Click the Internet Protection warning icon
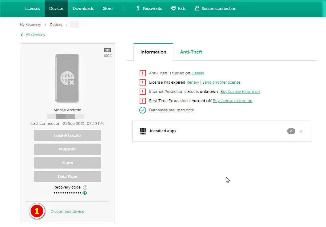 pos(143,92)
